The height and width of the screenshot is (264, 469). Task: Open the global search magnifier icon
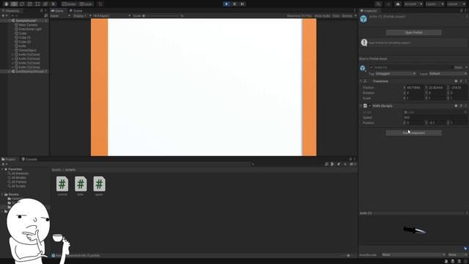tap(378, 4)
